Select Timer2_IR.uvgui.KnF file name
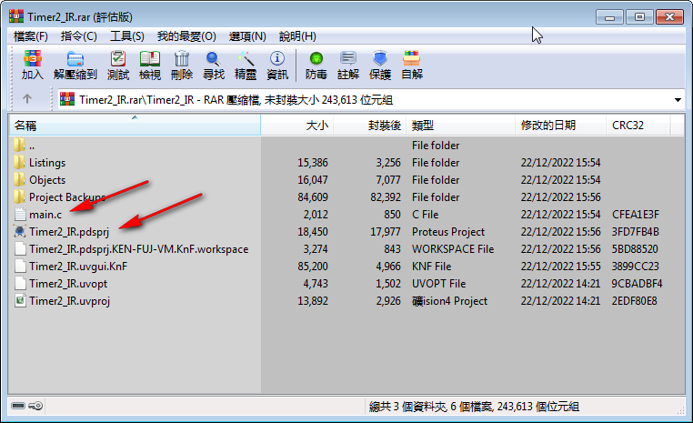693x423 pixels. 78,267
